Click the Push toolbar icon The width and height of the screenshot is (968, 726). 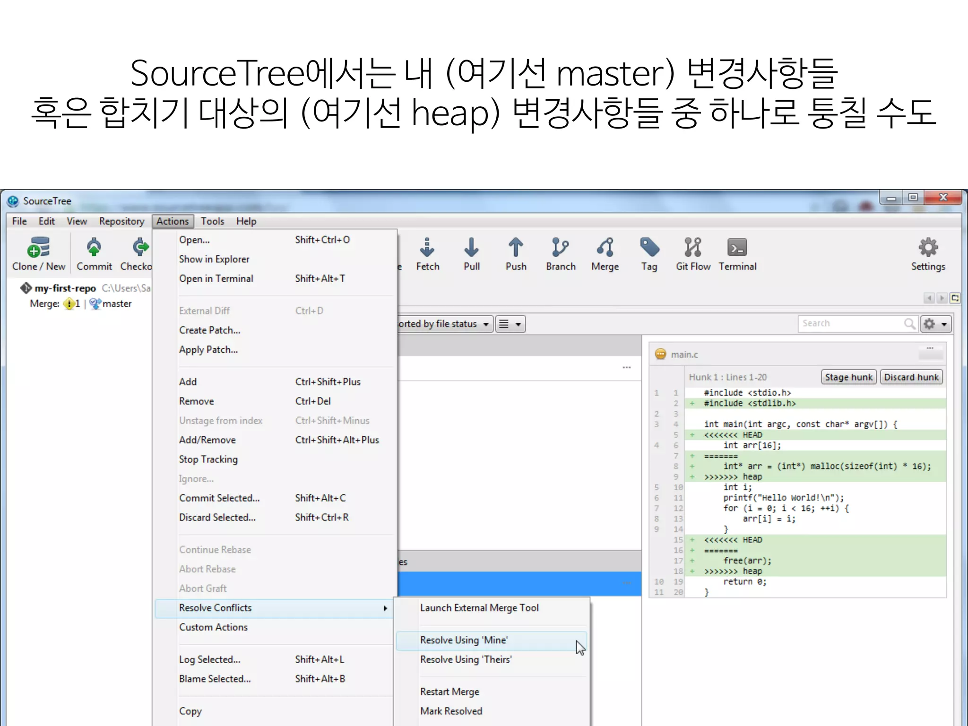point(516,247)
